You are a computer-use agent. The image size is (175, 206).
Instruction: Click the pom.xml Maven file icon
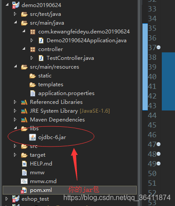click(x=24, y=190)
